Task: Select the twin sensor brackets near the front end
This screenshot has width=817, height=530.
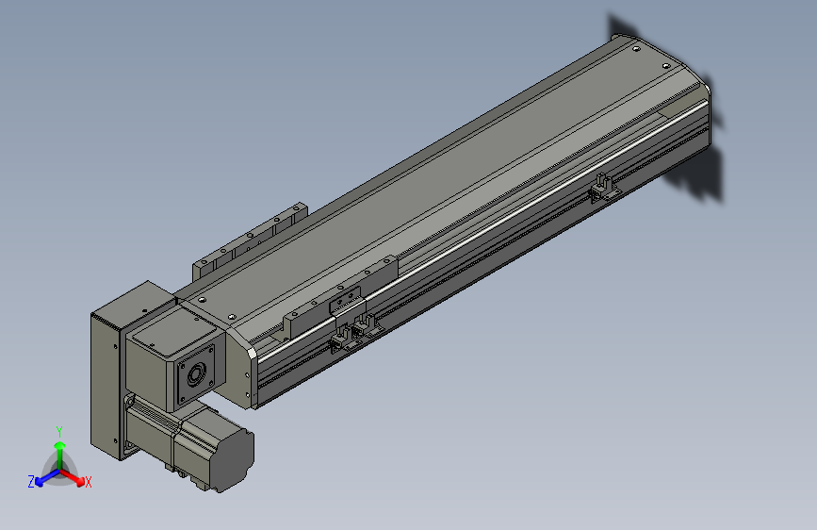Action: click(355, 332)
